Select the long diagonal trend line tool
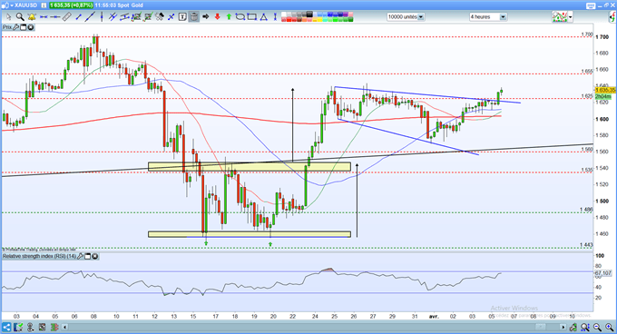 click(90, 17)
